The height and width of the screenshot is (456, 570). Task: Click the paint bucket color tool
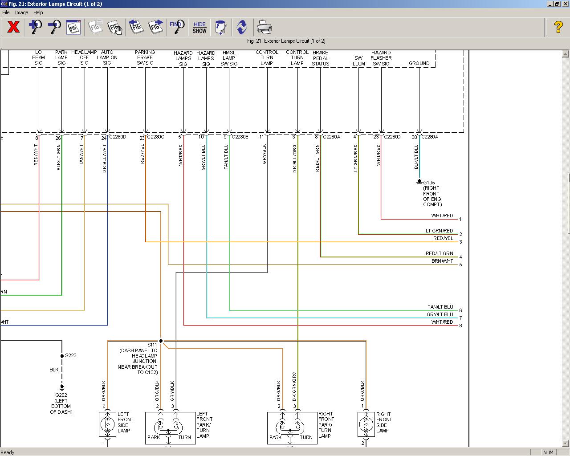point(220,27)
